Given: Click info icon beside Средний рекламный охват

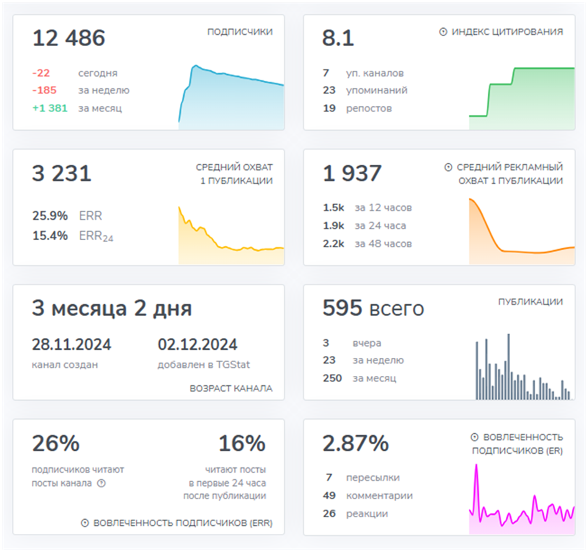Looking at the screenshot, I should [448, 167].
